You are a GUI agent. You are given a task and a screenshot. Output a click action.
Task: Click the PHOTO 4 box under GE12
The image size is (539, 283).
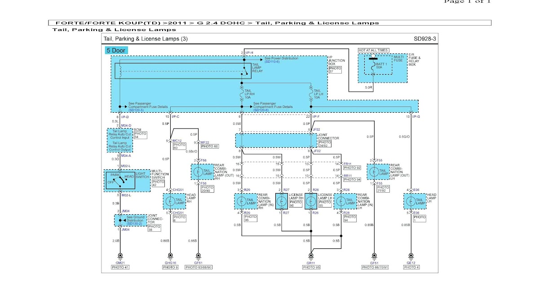411,267
